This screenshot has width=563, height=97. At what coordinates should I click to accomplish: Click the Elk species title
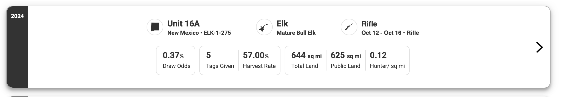tap(282, 24)
